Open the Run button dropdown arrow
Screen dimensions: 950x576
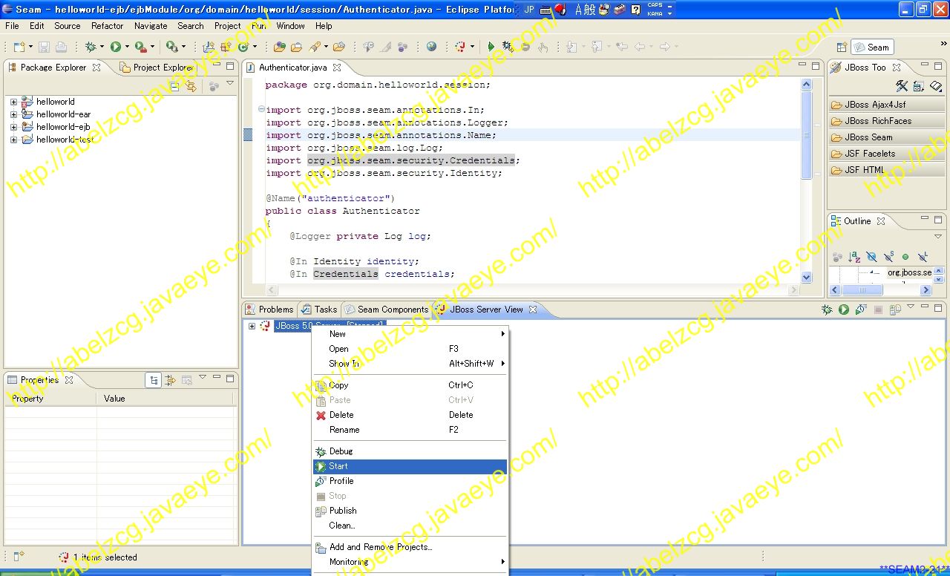pos(127,47)
